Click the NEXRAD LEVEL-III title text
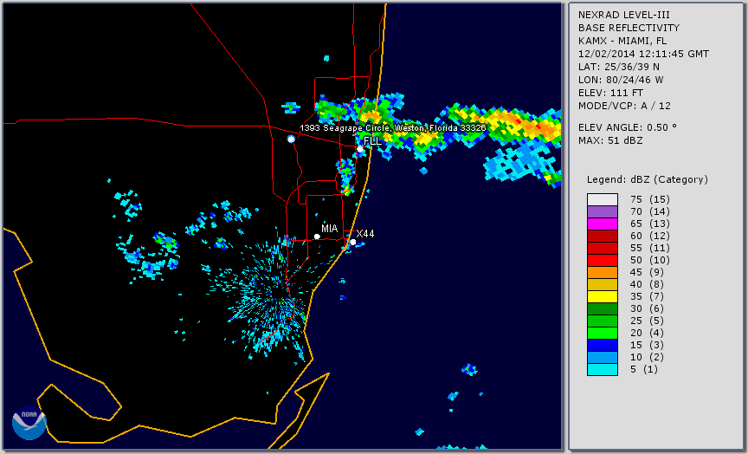This screenshot has height=454, width=748. click(624, 16)
